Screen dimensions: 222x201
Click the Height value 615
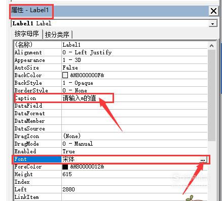pos(67,174)
